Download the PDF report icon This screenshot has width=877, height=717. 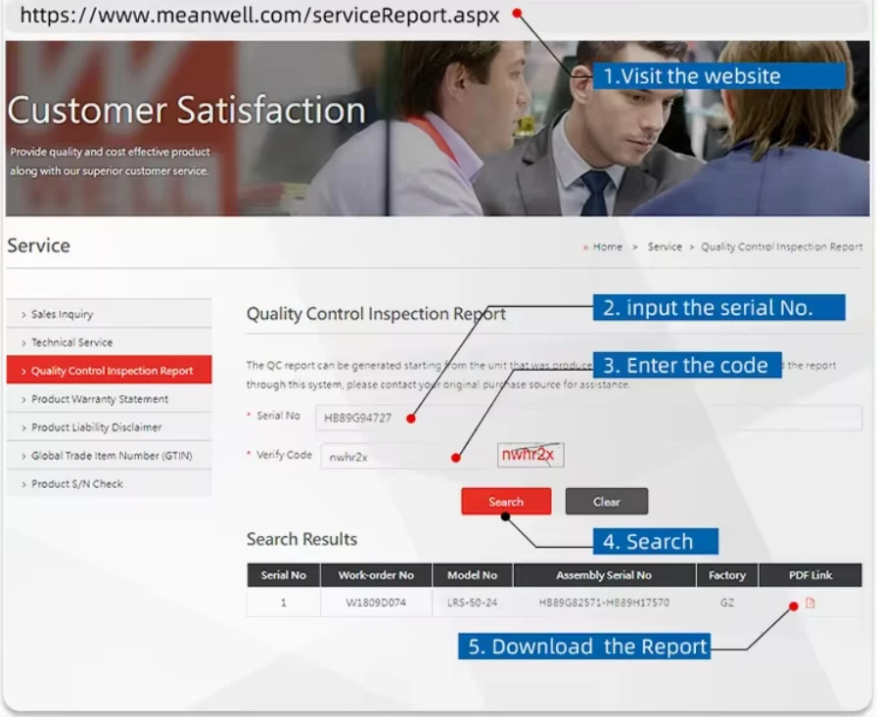pos(809,603)
